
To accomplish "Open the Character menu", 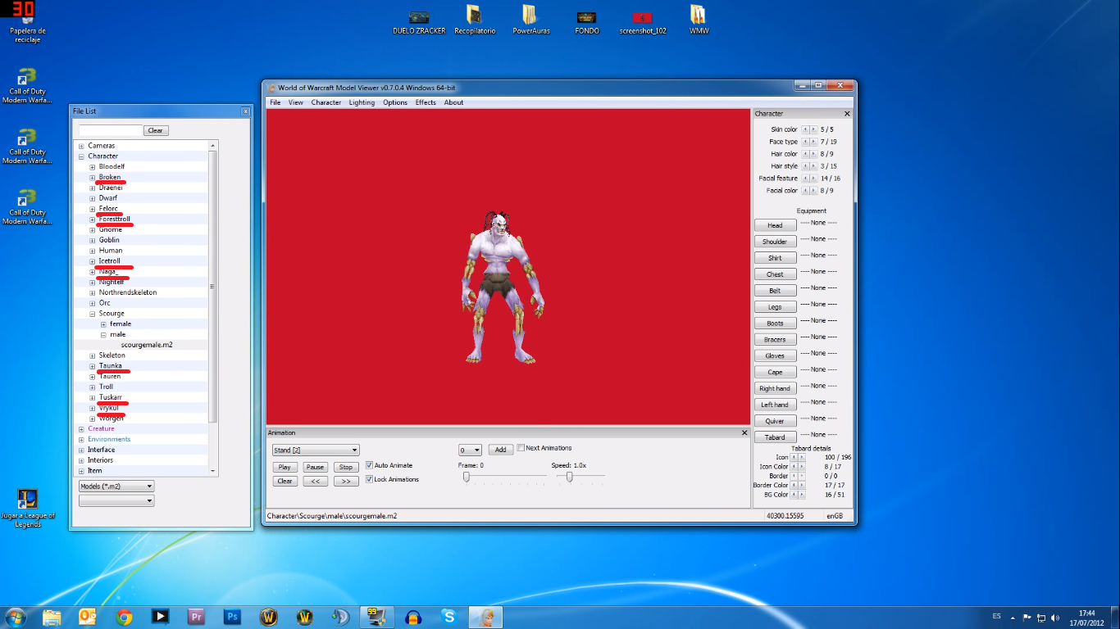I will (326, 102).
